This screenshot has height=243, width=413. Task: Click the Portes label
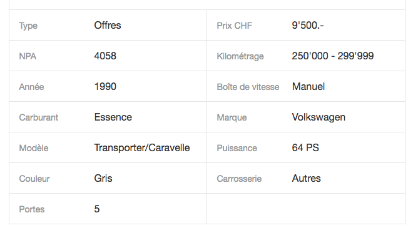(x=32, y=209)
